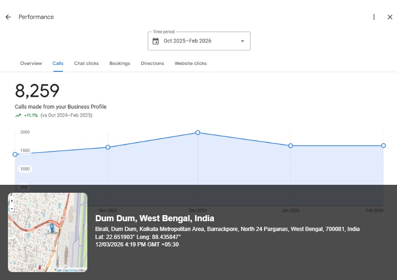This screenshot has height=280, width=397.
Task: Click the Leaflet link on the map
Action: [x=58, y=270]
